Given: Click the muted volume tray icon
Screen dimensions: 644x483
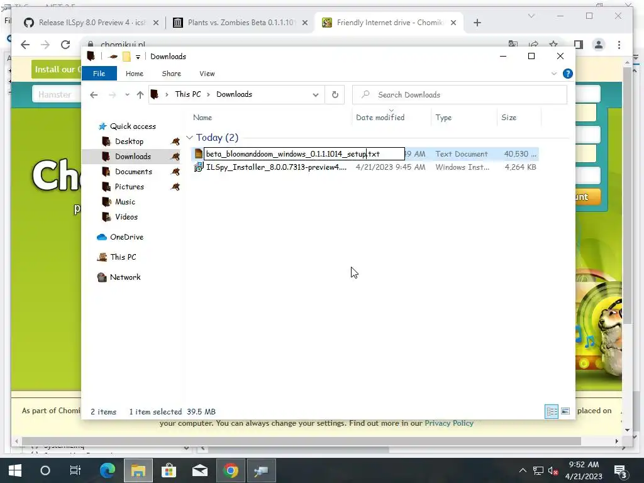Looking at the screenshot, I should coord(553,471).
